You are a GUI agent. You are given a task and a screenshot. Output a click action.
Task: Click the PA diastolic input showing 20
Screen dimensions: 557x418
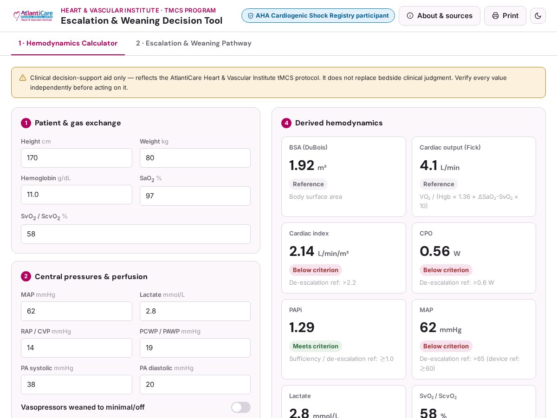click(195, 385)
